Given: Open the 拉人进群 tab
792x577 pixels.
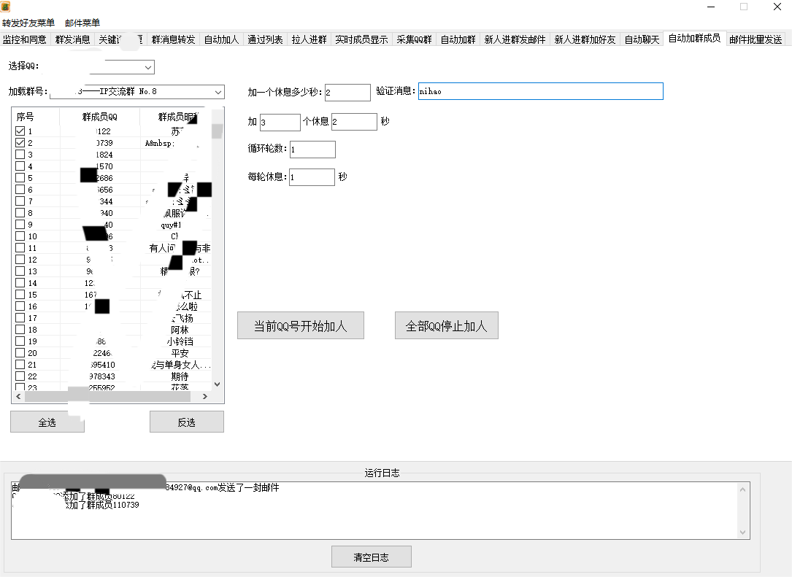Looking at the screenshot, I should pos(309,39).
